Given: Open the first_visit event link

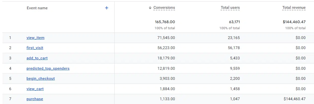Looking at the screenshot, I should pos(35,48).
